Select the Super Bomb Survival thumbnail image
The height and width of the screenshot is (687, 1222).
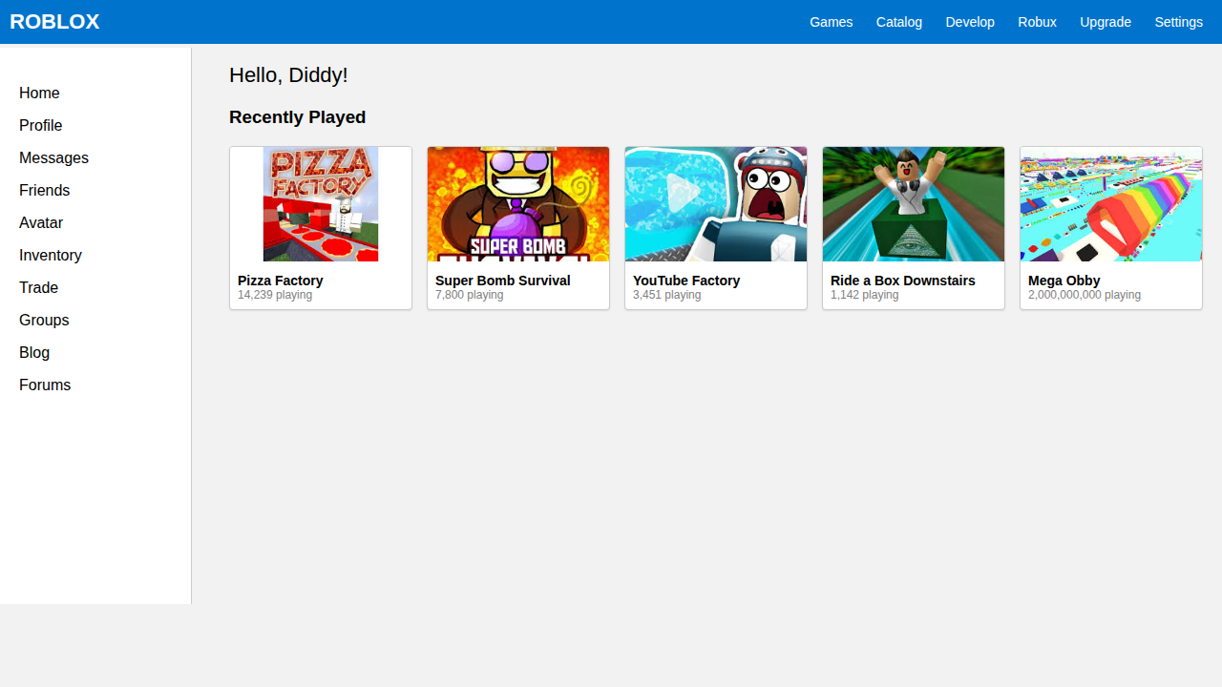(x=518, y=204)
